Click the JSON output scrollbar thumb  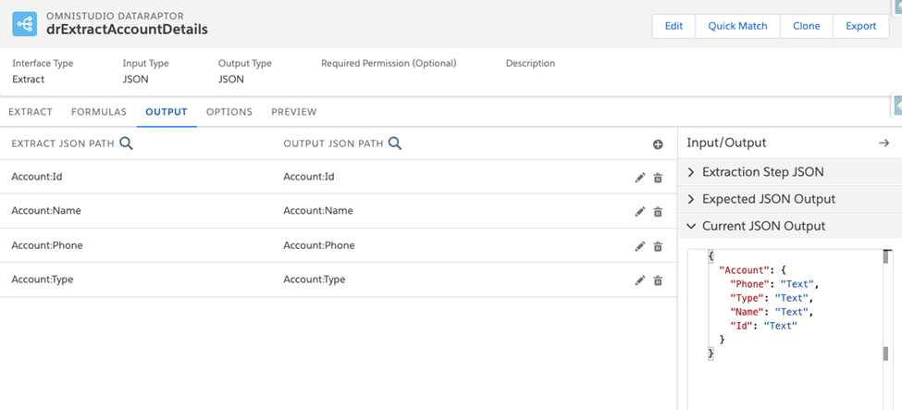pyautogui.click(x=886, y=256)
